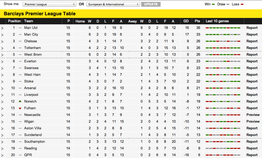Click Fulham's red down-arrow movement icon

20,108
